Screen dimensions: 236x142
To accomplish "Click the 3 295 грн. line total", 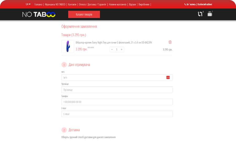I will click(x=168, y=49).
